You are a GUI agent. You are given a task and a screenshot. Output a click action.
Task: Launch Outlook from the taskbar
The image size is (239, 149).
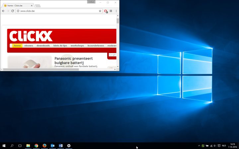point(52,145)
